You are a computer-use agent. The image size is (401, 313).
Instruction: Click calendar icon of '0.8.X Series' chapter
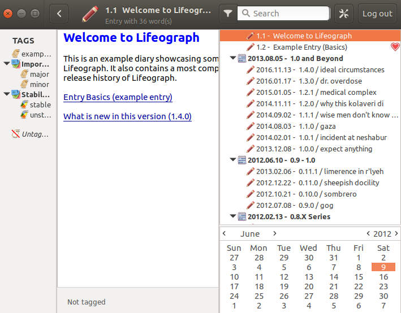[x=242, y=216]
